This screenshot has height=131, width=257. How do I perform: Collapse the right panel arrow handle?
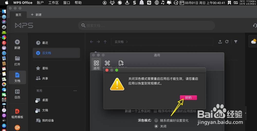click(x=245, y=113)
